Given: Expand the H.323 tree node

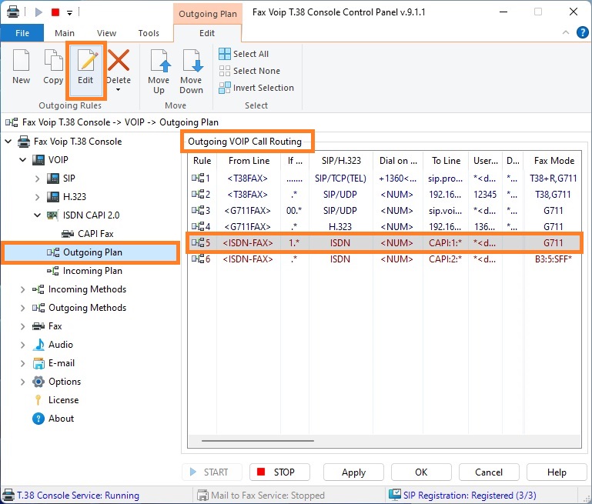Looking at the screenshot, I should (x=38, y=197).
